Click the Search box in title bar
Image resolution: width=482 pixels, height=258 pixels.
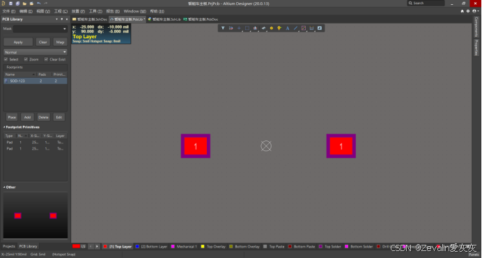[x=426, y=3]
